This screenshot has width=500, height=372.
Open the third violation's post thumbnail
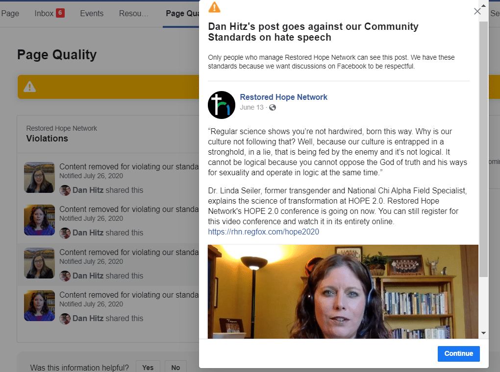click(x=40, y=263)
